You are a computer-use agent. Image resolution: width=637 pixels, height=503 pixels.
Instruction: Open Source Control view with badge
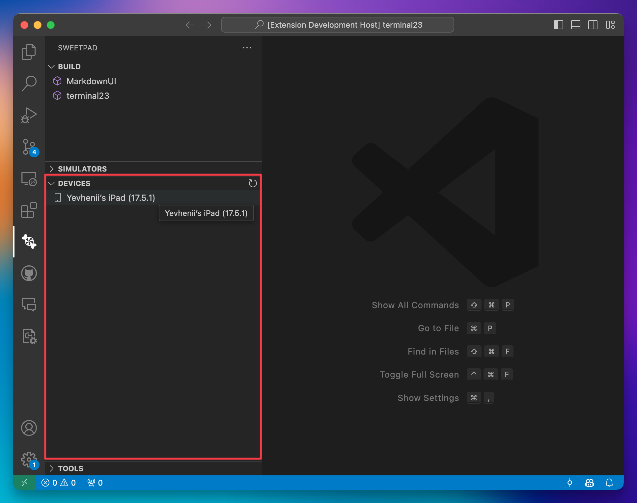point(29,147)
